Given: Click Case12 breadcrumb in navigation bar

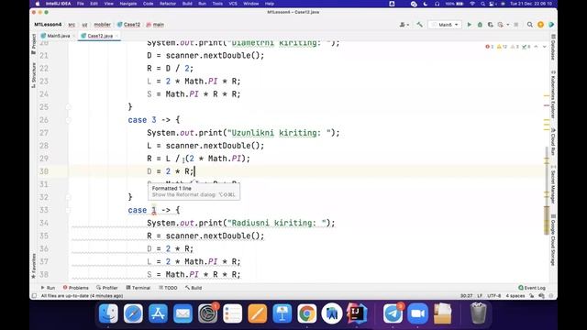Looking at the screenshot, I should (x=128, y=25).
